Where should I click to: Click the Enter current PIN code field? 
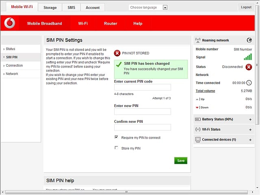coord(143,87)
